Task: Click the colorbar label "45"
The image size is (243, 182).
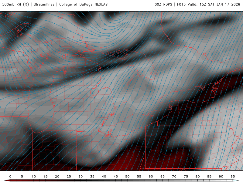Action: coord(116,177)
